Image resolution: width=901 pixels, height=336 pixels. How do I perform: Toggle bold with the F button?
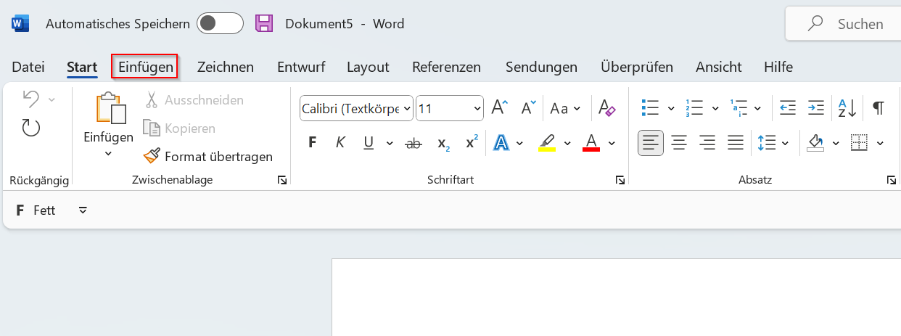tap(313, 143)
